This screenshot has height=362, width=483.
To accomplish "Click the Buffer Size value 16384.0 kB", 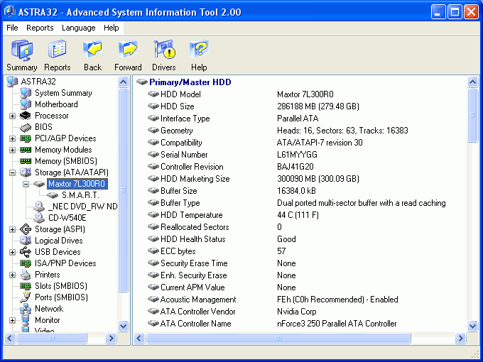I will (x=296, y=191).
